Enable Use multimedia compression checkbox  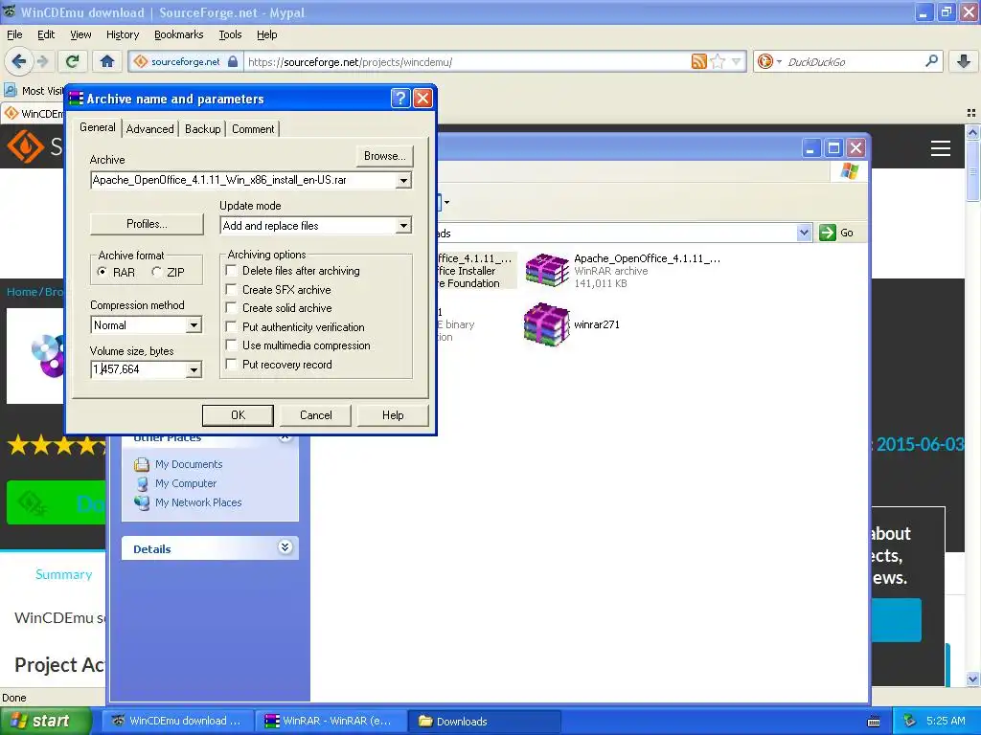232,345
